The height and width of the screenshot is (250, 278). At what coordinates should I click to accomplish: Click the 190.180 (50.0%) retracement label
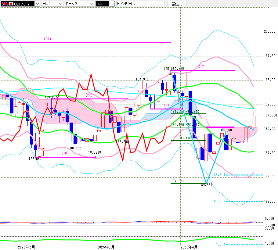coord(185,125)
